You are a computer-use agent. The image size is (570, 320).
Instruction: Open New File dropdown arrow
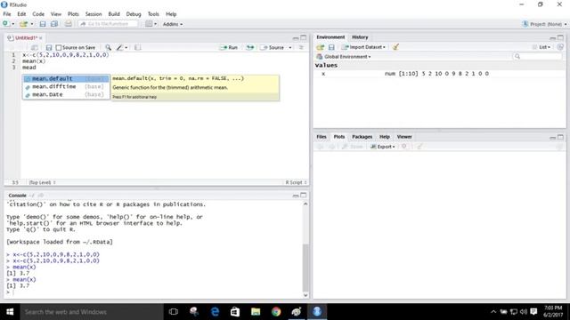(x=13, y=24)
